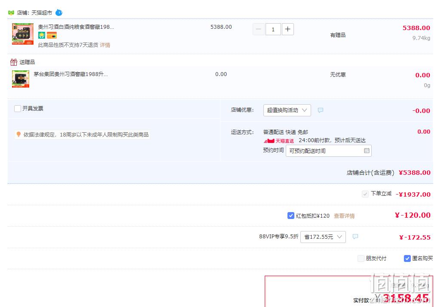
Task: Open 详情 link for return policy
Action: click(105, 45)
